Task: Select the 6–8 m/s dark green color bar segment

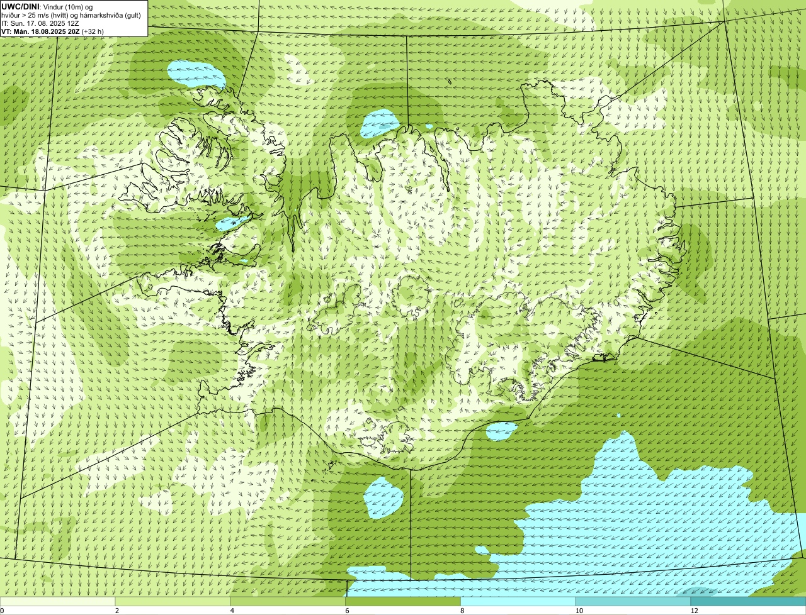Action: coord(403,602)
